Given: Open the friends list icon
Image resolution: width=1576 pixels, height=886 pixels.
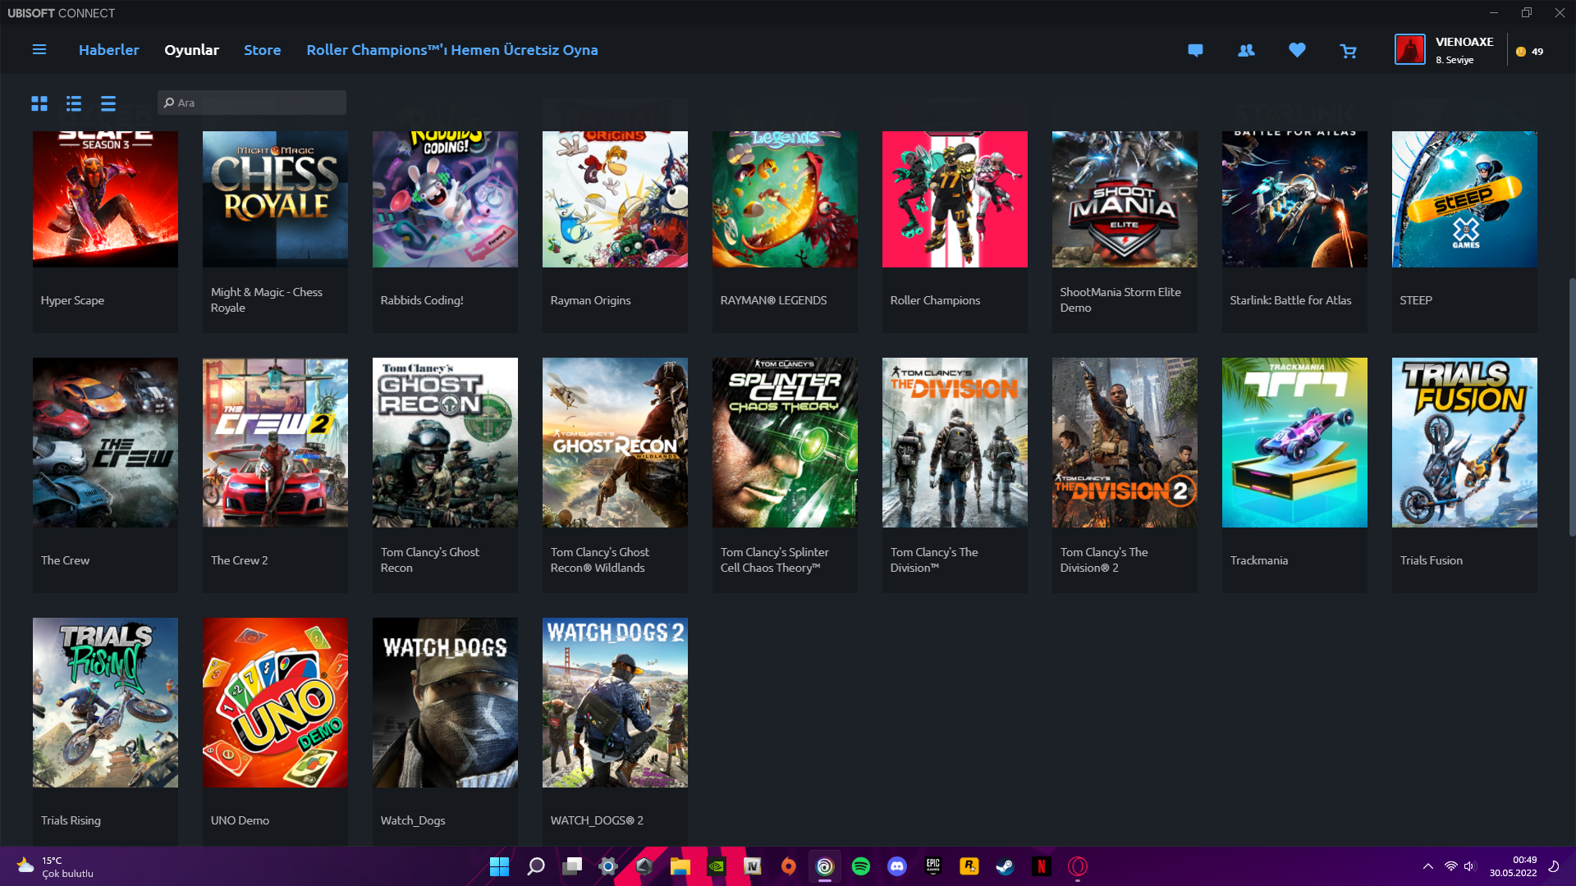Looking at the screenshot, I should coord(1246,51).
